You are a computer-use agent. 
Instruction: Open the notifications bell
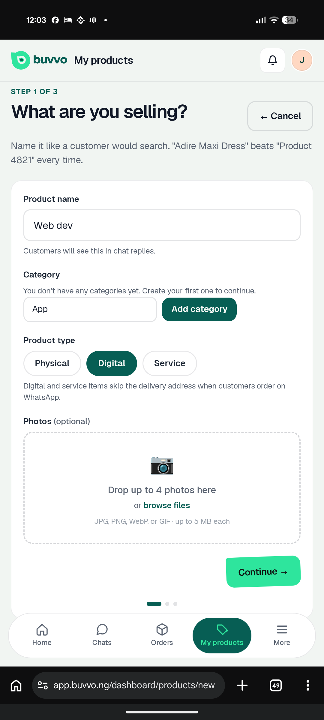tap(272, 60)
